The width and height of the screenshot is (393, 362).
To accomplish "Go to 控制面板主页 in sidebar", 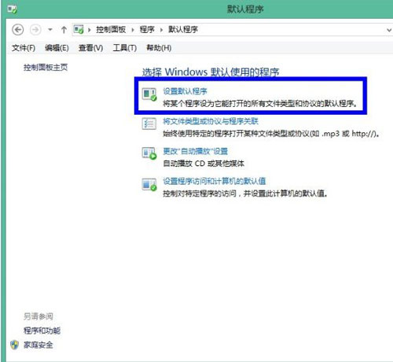I will pos(46,68).
